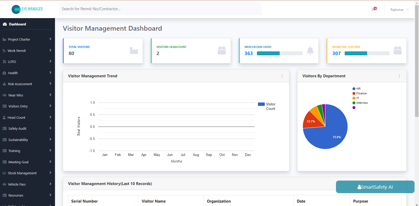Click the Total Visitors value 80
419x206 pixels.
[x=71, y=53]
